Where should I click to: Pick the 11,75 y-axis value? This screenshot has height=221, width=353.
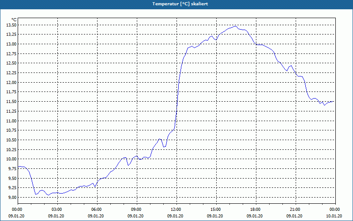tap(11, 92)
